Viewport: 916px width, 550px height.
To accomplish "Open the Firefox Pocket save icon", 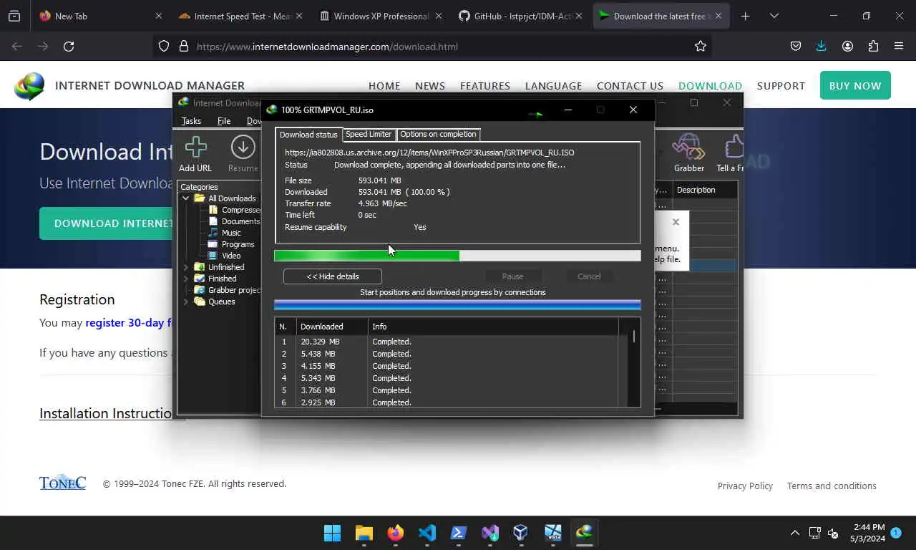I will click(795, 46).
